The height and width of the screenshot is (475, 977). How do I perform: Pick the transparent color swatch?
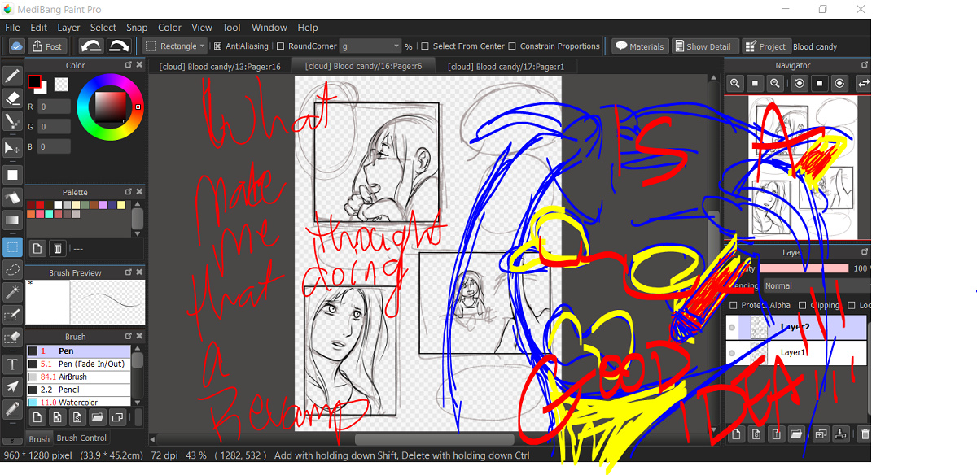[61, 84]
